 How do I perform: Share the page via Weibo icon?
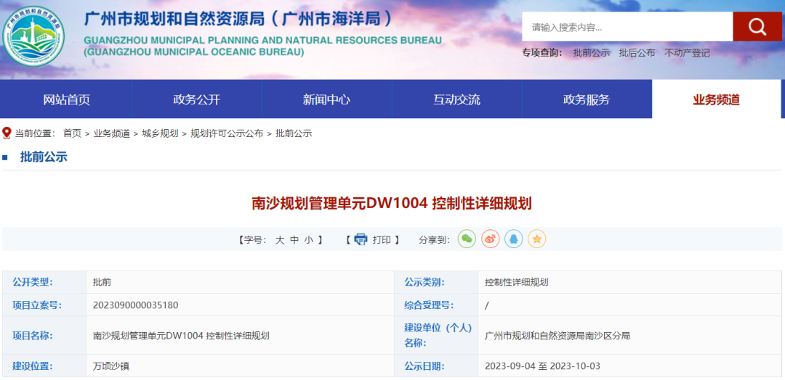tap(490, 239)
